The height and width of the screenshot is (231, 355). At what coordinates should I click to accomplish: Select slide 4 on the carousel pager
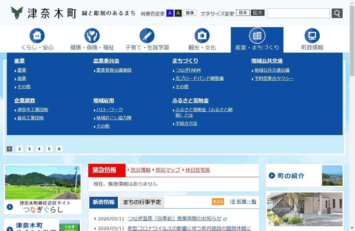click(x=39, y=149)
